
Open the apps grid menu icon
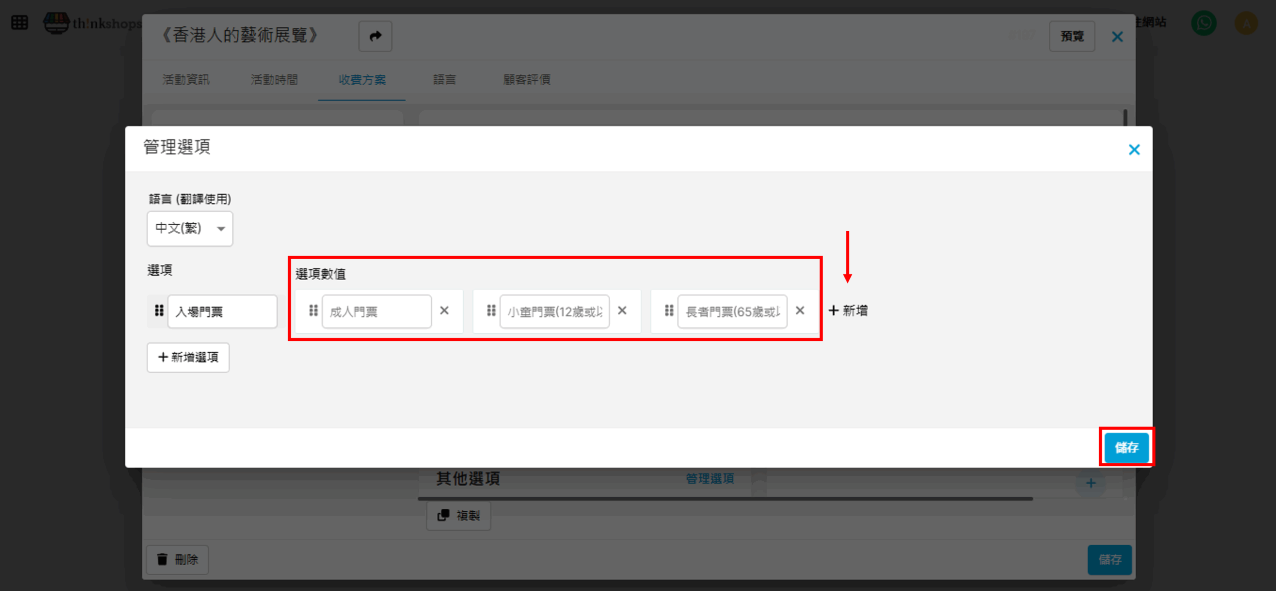[19, 23]
